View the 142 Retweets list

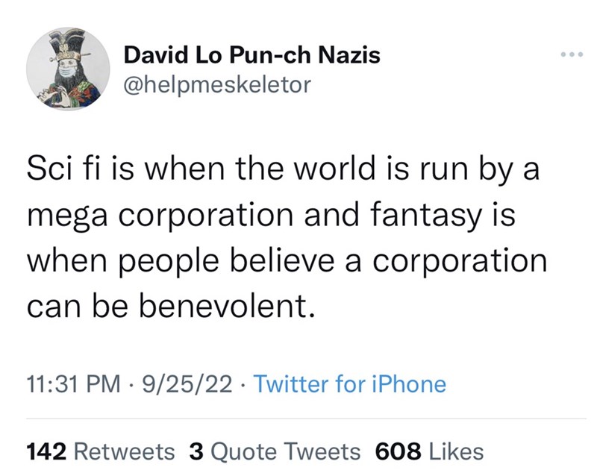click(100, 451)
